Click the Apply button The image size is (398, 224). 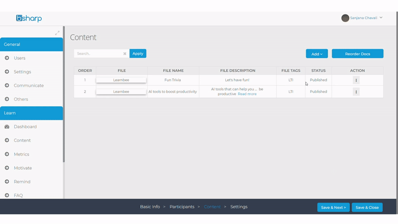[138, 54]
